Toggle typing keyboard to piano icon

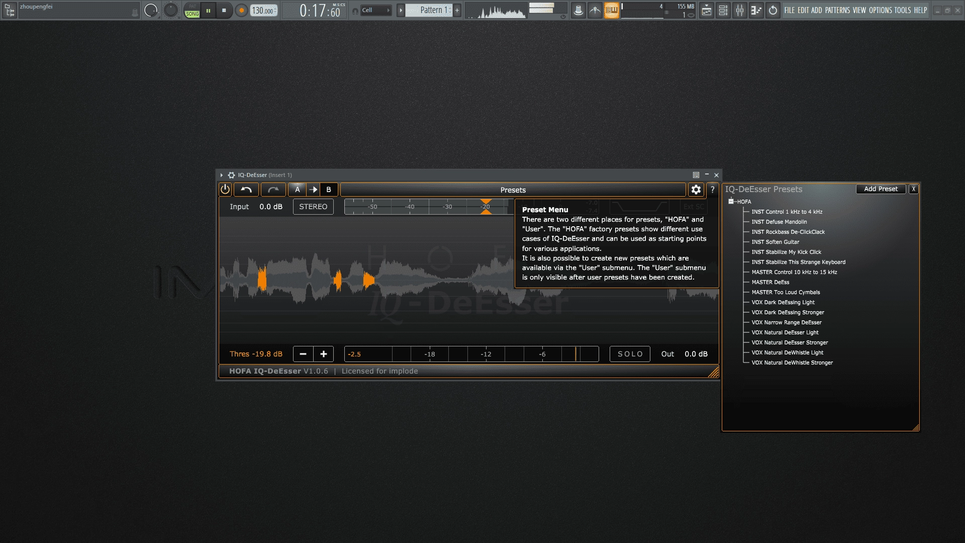tap(612, 10)
